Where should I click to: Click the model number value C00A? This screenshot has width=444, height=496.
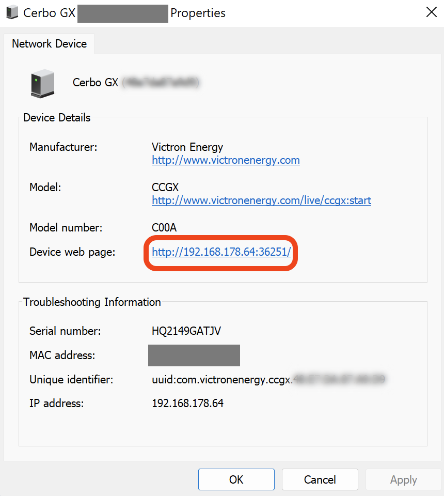(165, 228)
